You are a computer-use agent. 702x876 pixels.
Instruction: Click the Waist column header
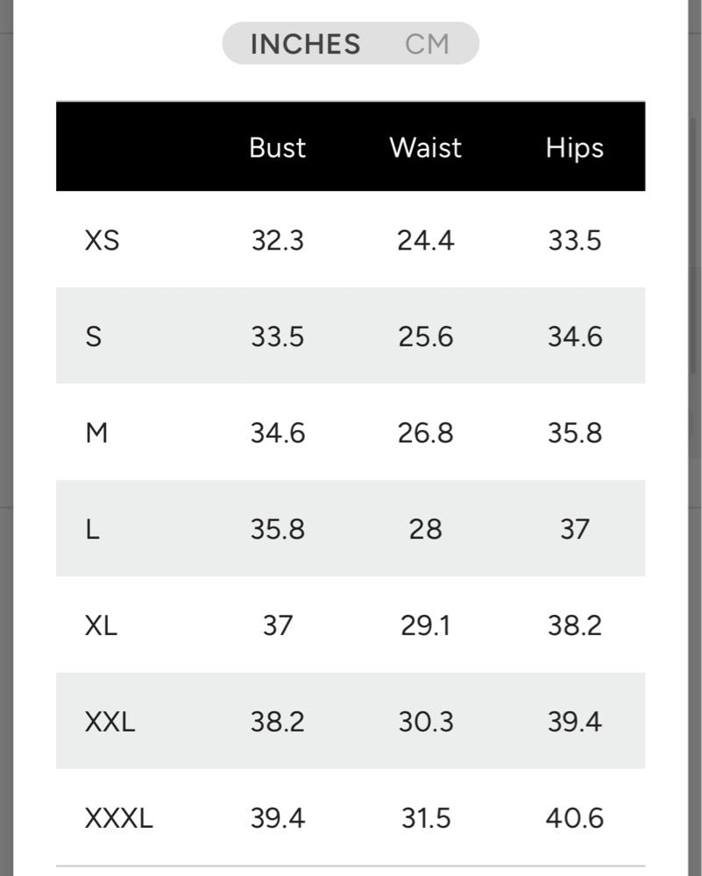point(425,148)
